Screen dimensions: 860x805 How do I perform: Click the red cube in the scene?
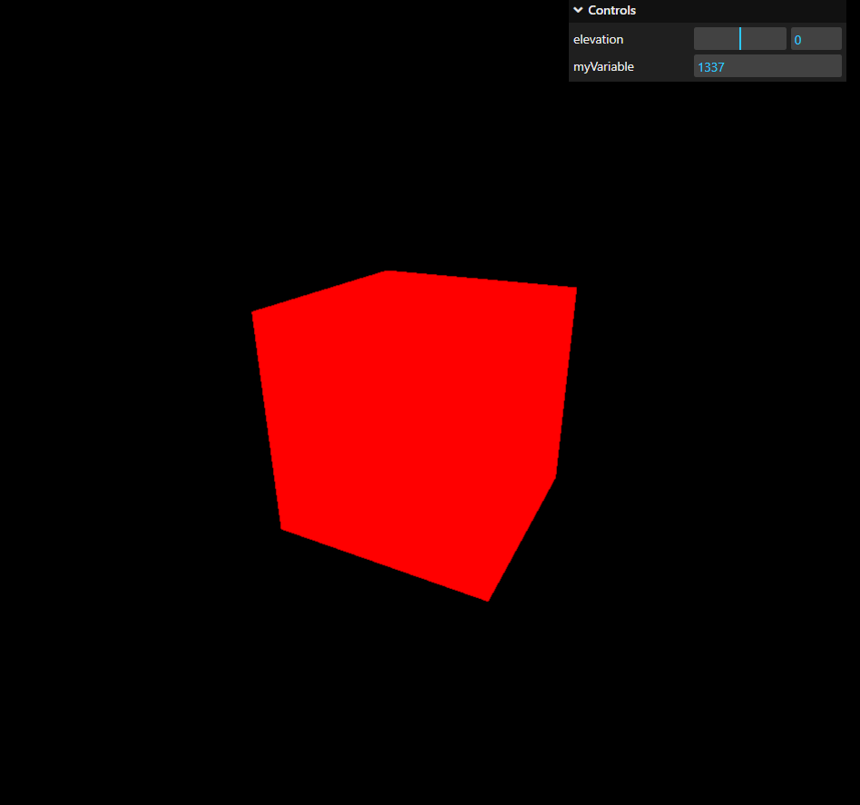pyautogui.click(x=414, y=434)
